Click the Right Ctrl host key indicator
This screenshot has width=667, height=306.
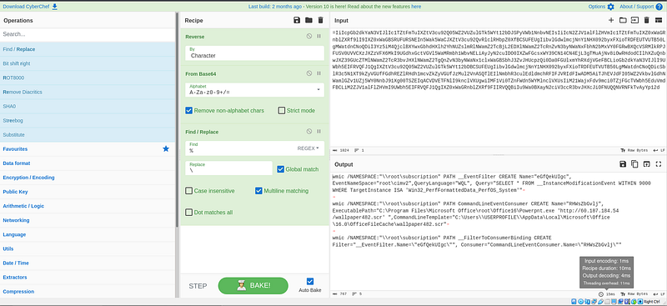tap(651, 301)
